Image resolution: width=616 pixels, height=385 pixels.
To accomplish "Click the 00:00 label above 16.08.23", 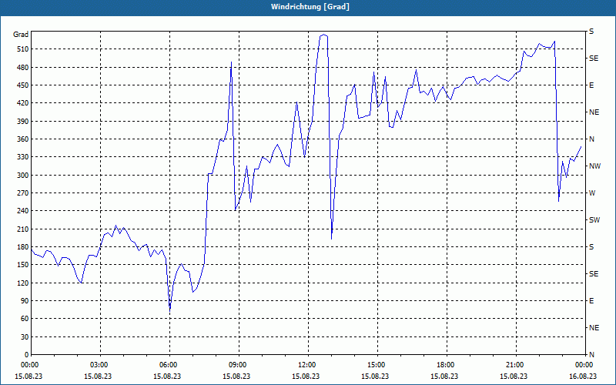I will pyautogui.click(x=583, y=364).
